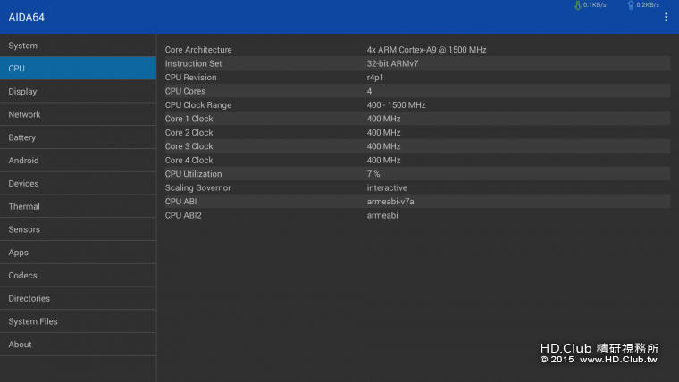Click the 'armeabi-v7a' value
This screenshot has width=679, height=382.
click(390, 202)
